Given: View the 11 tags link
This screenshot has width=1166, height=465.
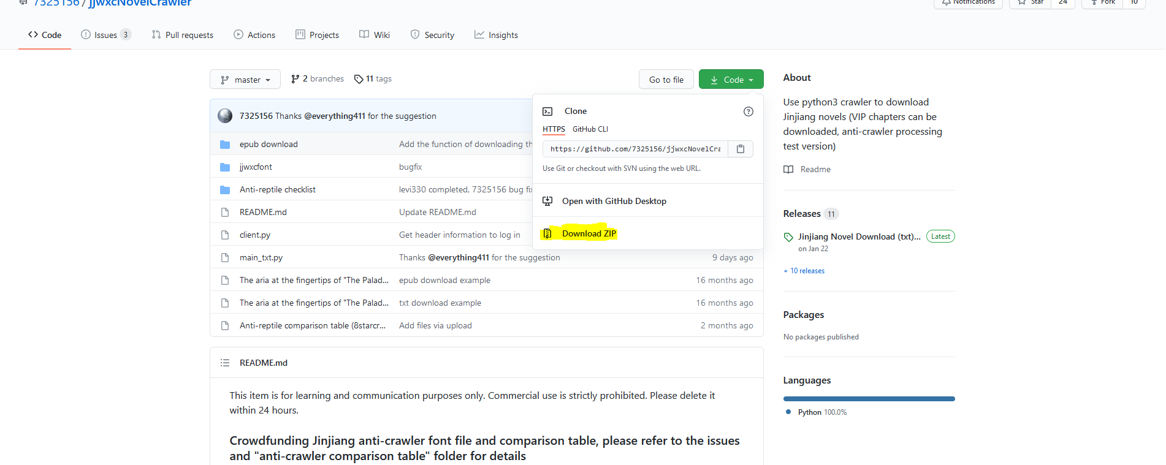Looking at the screenshot, I should point(373,79).
